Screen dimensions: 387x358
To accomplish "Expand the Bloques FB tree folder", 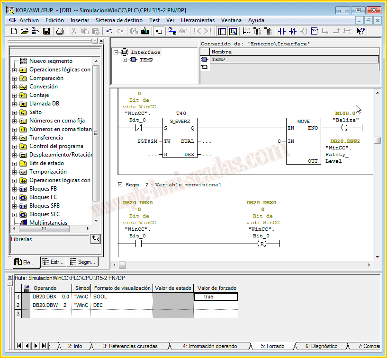I will click(15, 189).
